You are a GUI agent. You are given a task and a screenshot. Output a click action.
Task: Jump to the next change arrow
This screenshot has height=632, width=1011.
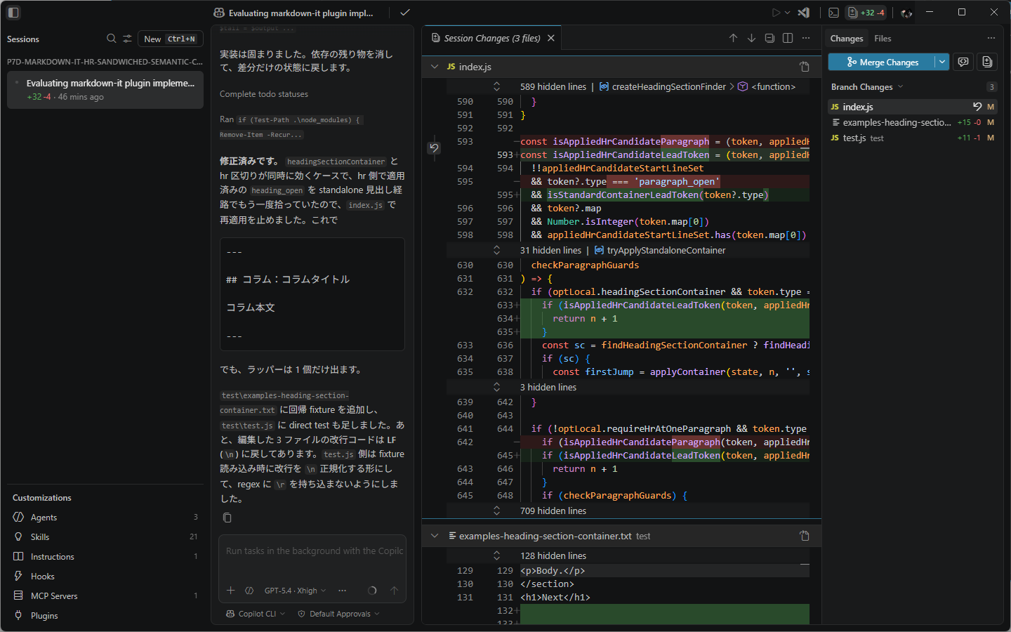click(x=751, y=38)
